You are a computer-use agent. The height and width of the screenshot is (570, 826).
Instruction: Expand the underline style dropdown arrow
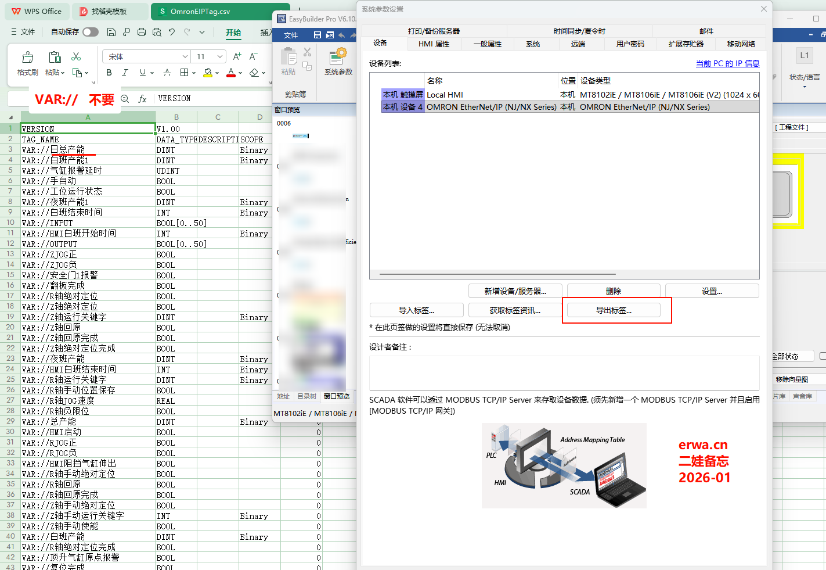[x=152, y=73]
